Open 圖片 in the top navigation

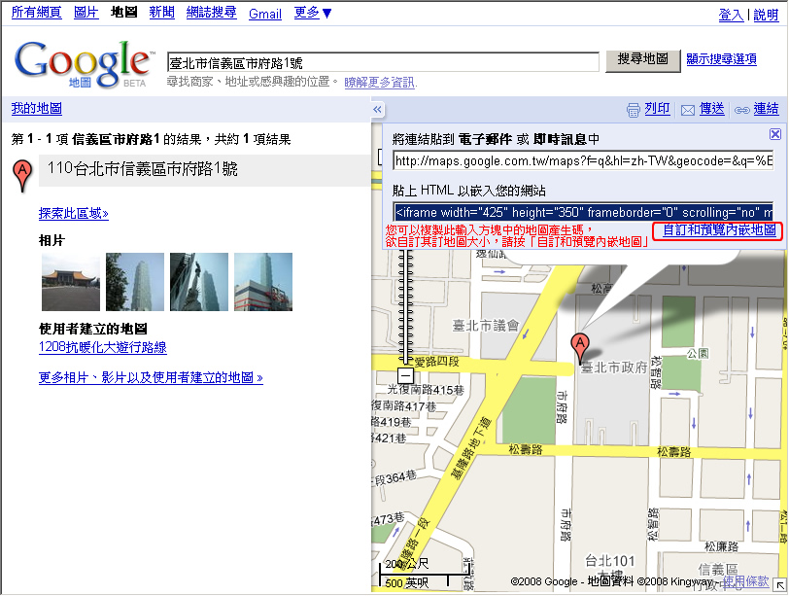(86, 12)
